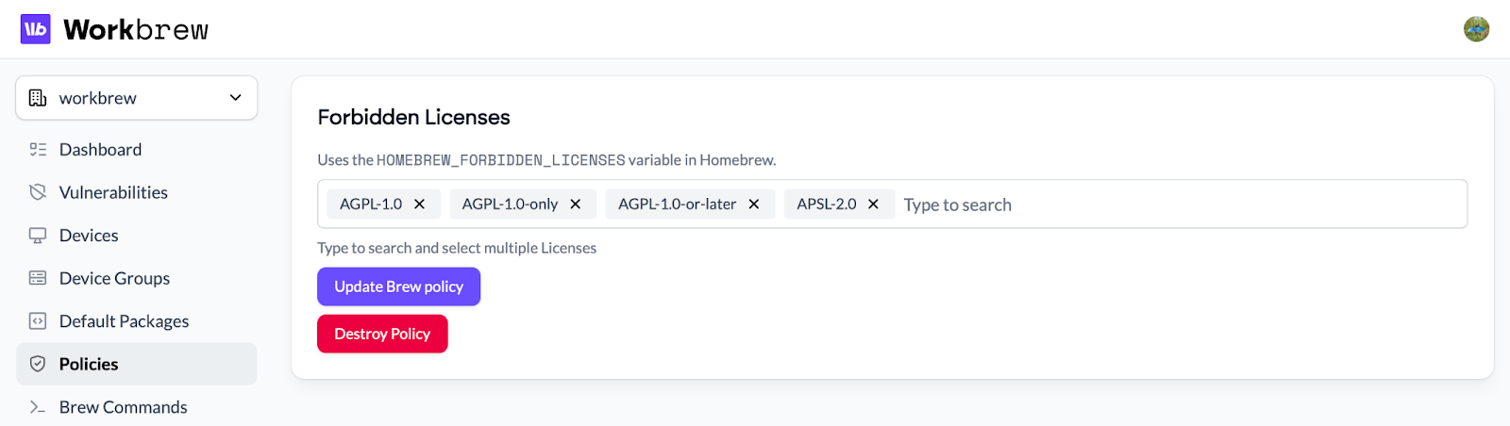Remove the AGPL-1.0-or-later license tag
1510x426 pixels.
754,205
